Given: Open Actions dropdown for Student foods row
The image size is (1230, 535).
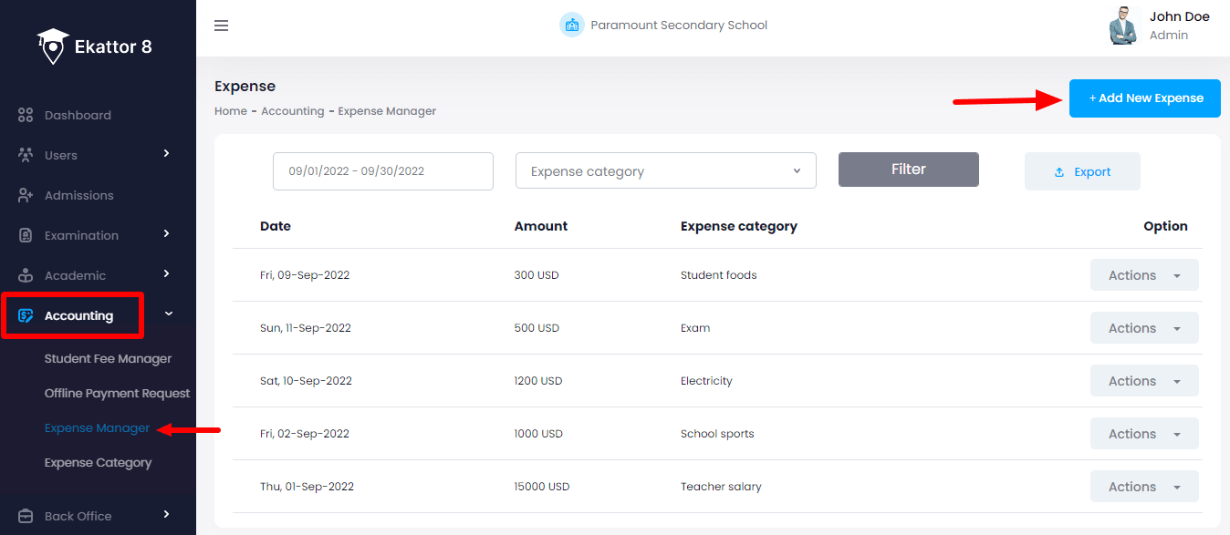Looking at the screenshot, I should [1143, 274].
